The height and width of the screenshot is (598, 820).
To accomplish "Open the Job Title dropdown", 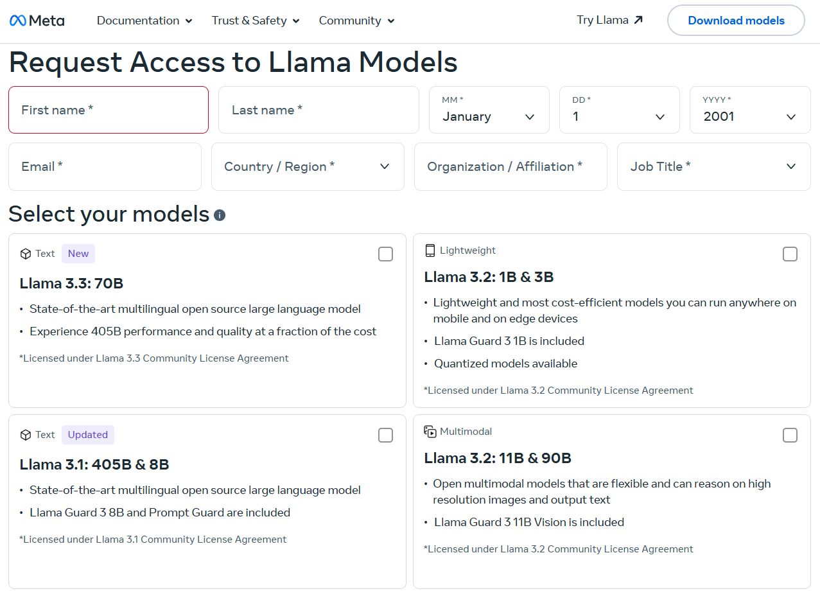I will click(x=713, y=166).
